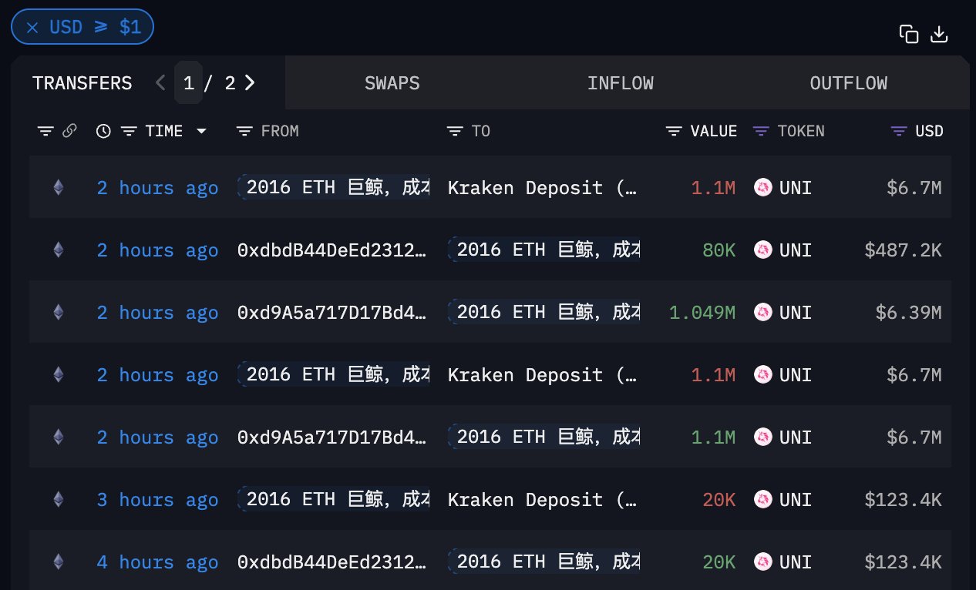Open 2 hours ago link in $487.2K row
This screenshot has height=590, width=976.
click(x=157, y=250)
